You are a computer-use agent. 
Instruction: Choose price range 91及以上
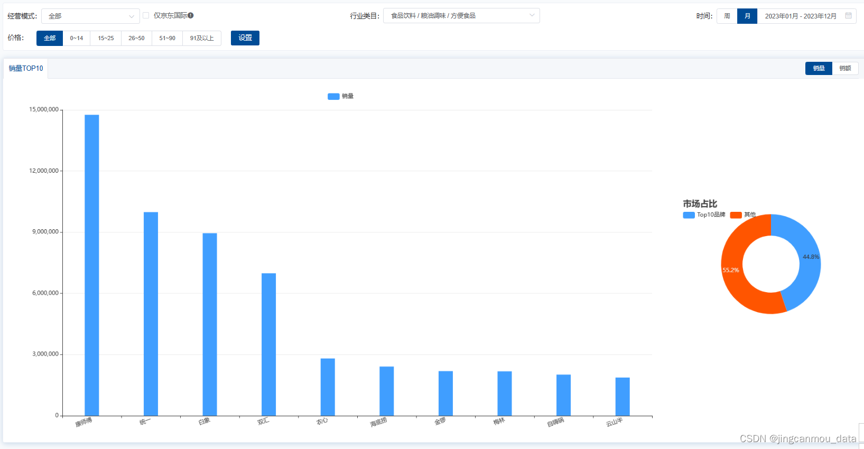(202, 38)
